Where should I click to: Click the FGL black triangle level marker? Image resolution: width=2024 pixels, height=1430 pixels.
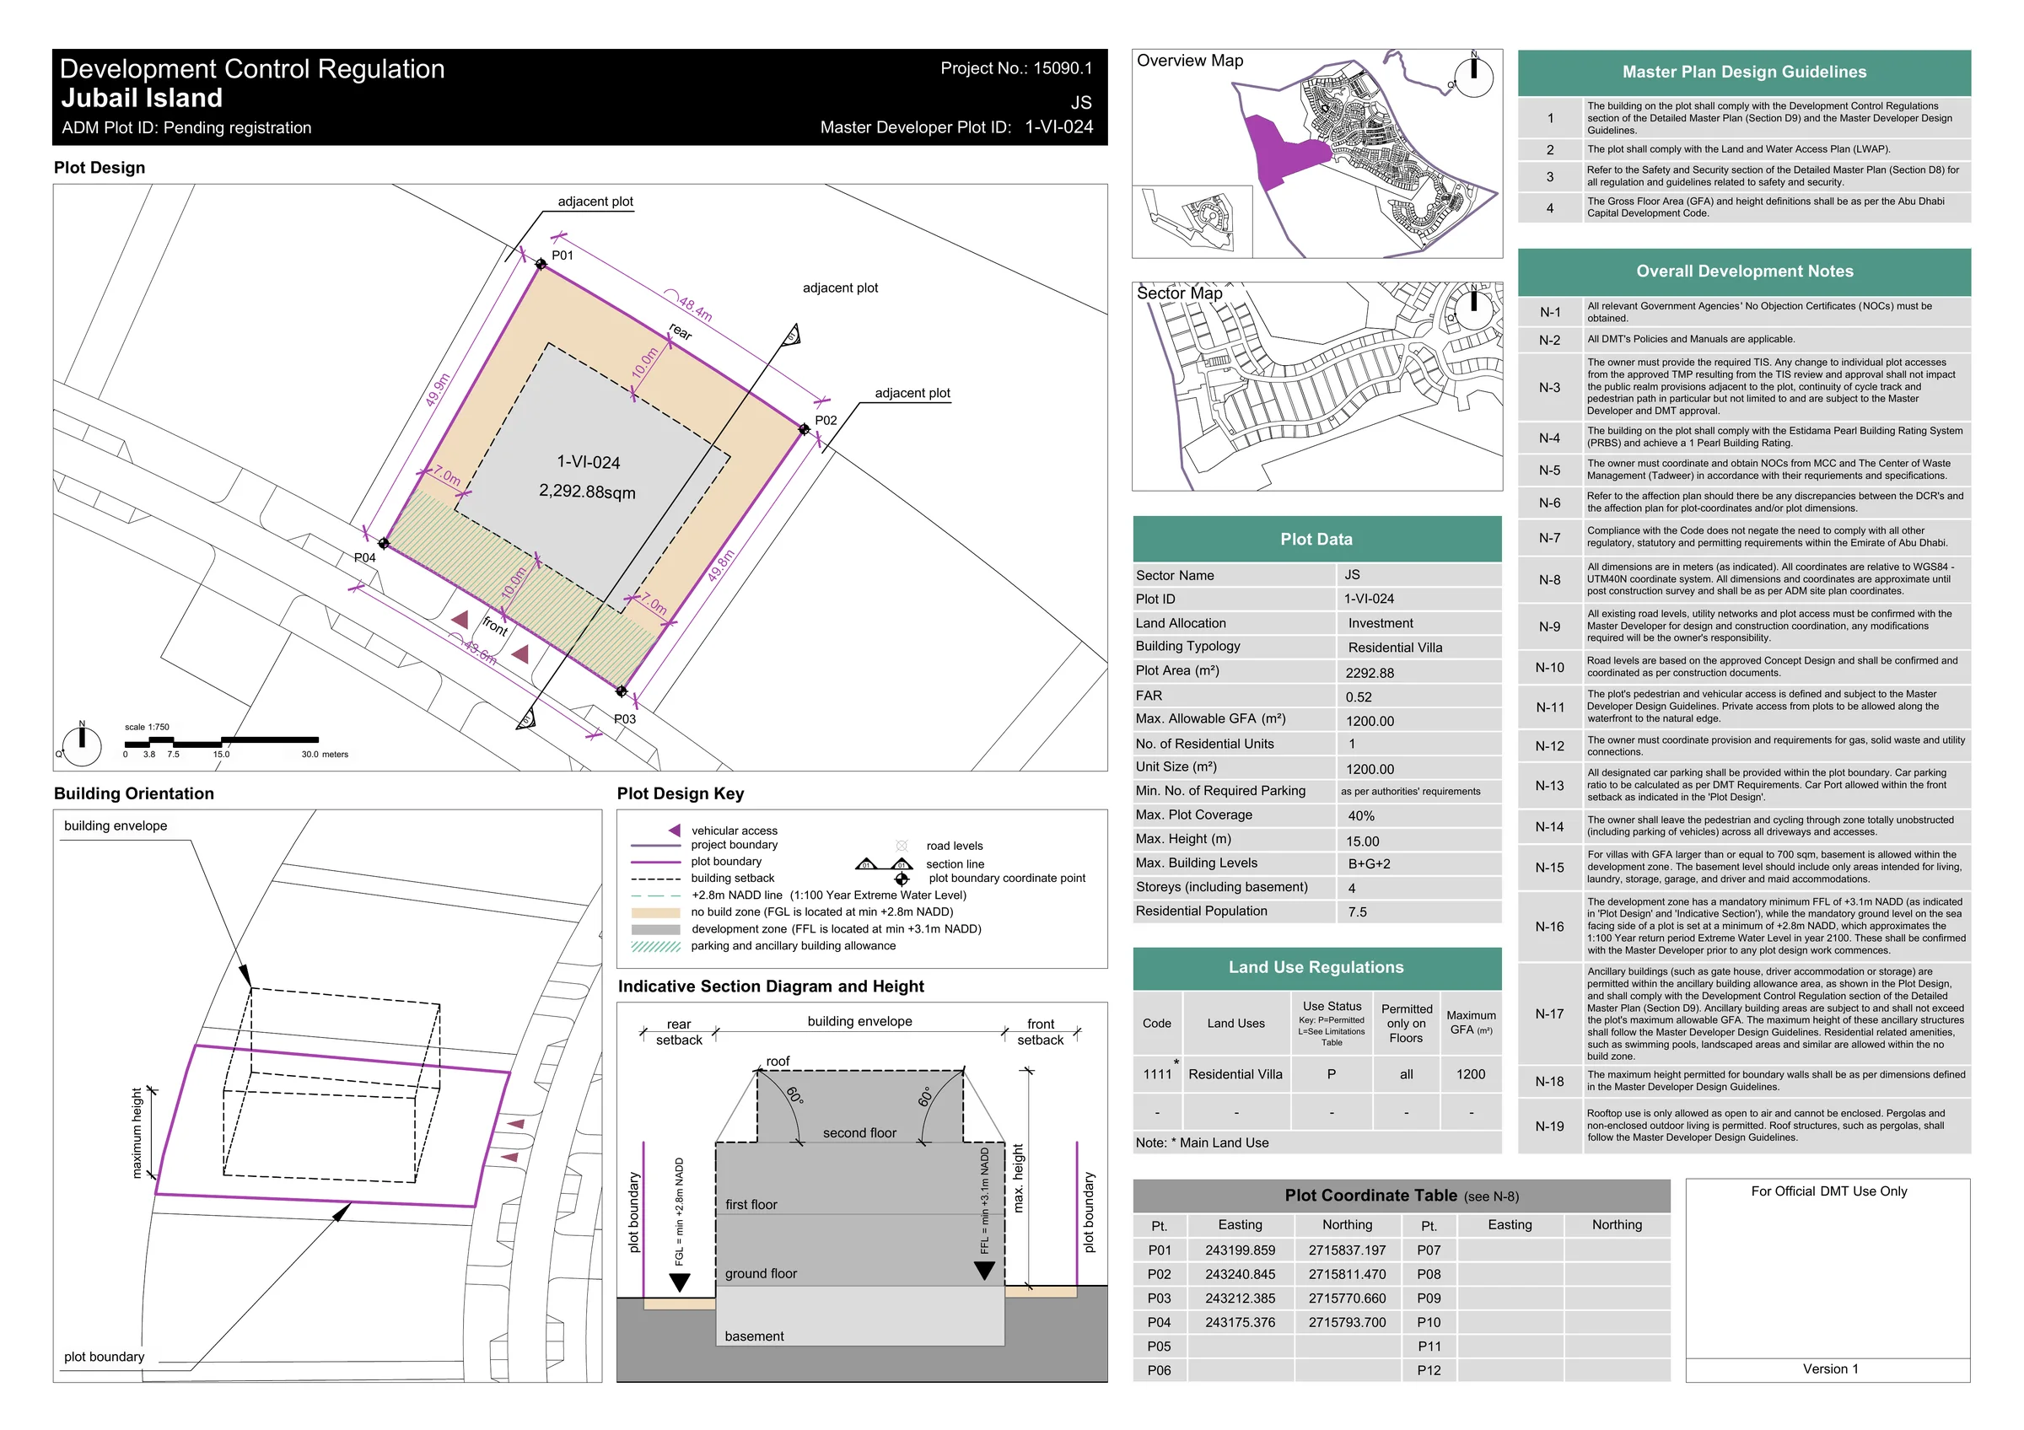click(x=680, y=1282)
